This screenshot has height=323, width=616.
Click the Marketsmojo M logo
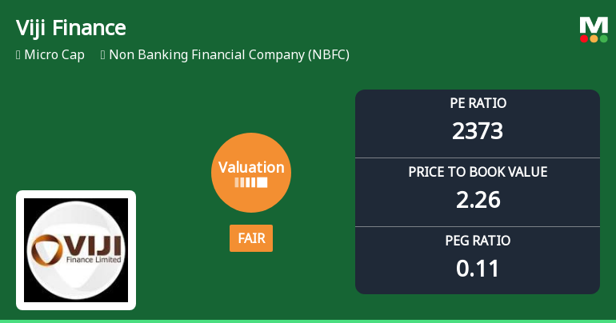click(594, 24)
